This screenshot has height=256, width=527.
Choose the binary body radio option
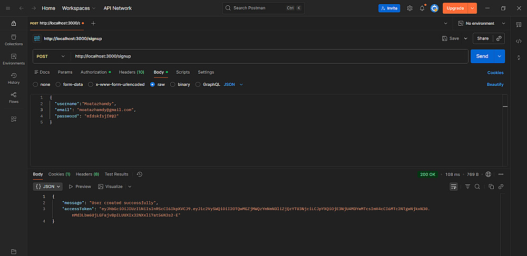(180, 84)
